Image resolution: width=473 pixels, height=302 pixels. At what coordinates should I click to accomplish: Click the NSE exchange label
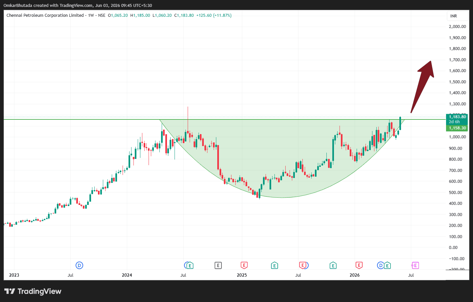(102, 15)
